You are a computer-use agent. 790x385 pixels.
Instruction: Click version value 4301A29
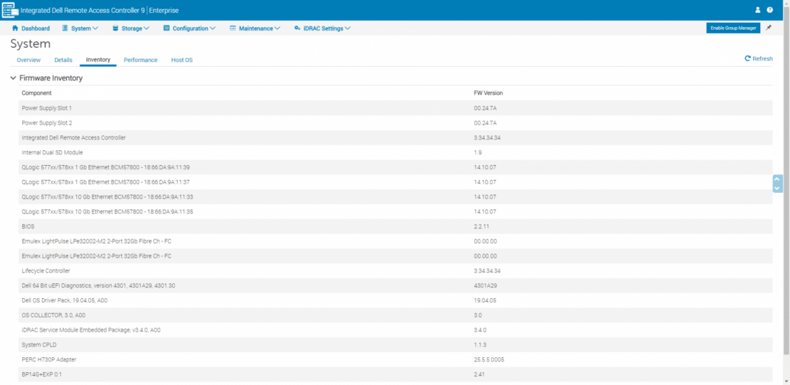[x=485, y=286]
